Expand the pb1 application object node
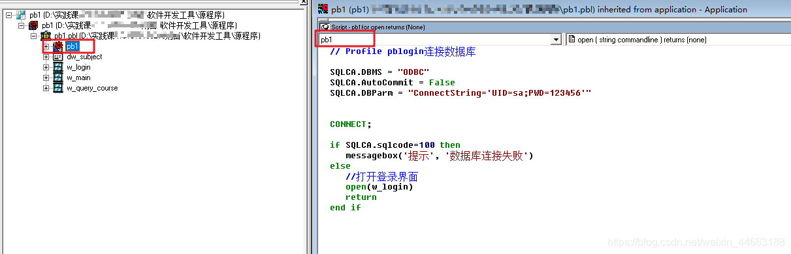 click(46, 46)
